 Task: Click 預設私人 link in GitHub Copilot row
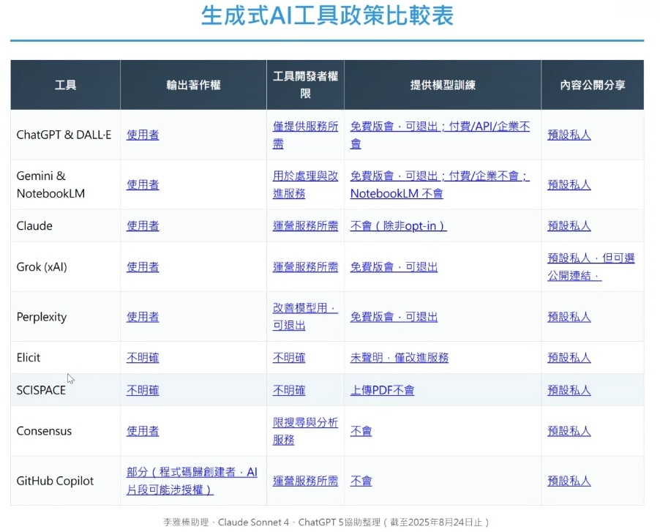[569, 481]
